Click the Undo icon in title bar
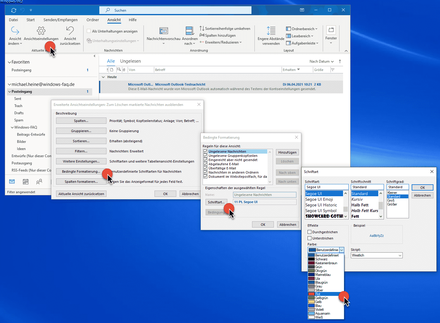This screenshot has height=323, width=440. click(22, 10)
